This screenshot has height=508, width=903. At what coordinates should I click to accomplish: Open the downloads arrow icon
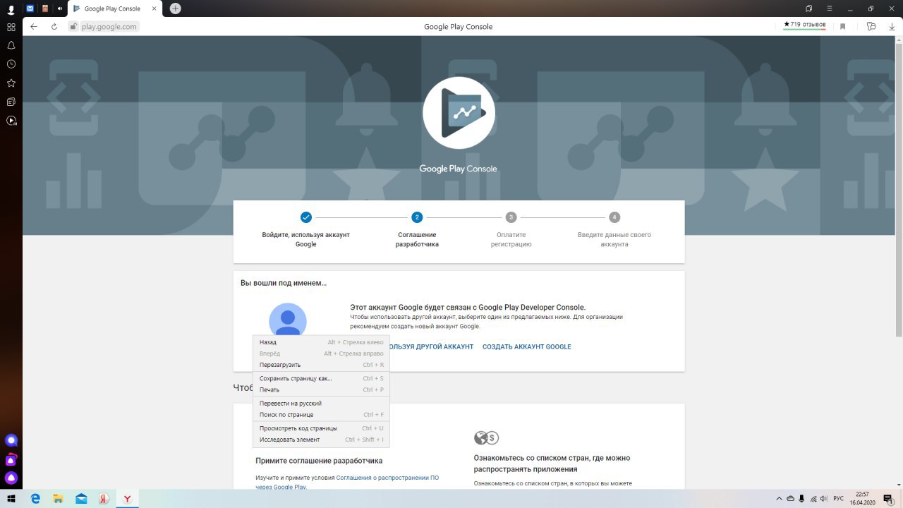coord(891,27)
